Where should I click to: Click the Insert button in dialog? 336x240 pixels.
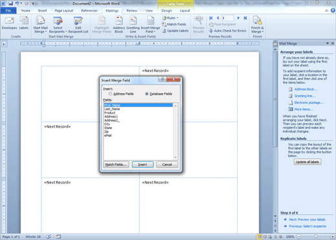[x=143, y=165]
